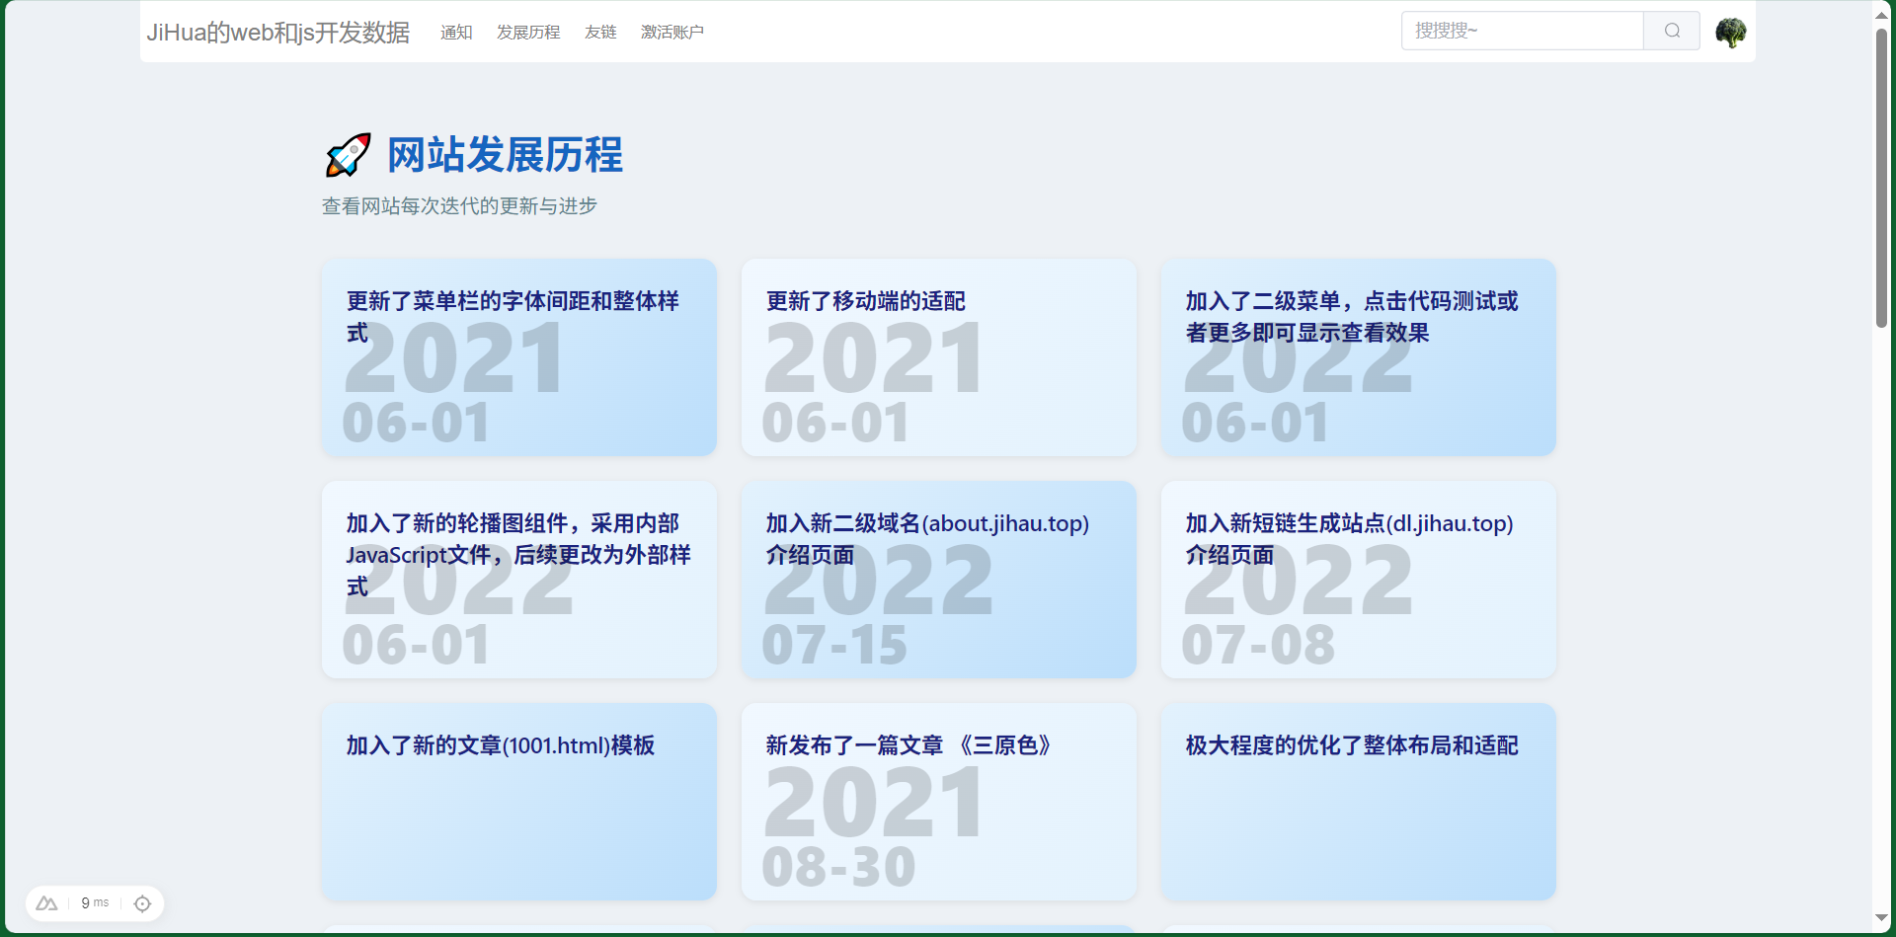Click the scrollbar down arrow

(x=1881, y=918)
